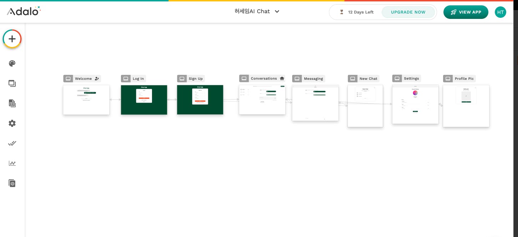Click the screen icon beside New Chat
Screen dimensions: 518x237
tap(353, 79)
